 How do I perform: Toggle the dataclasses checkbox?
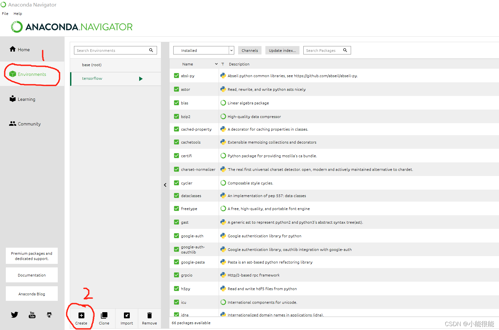coord(176,195)
